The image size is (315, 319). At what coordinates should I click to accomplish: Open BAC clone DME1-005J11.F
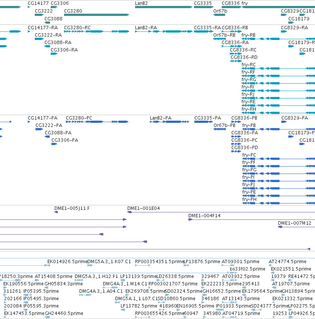[x=72, y=208]
